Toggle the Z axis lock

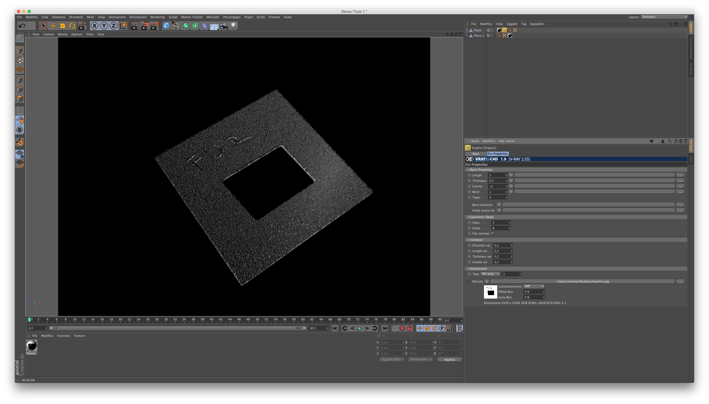(x=113, y=26)
